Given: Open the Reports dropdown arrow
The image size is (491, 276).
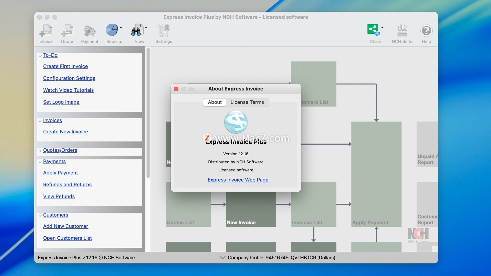Looking at the screenshot, I should click(121, 27).
